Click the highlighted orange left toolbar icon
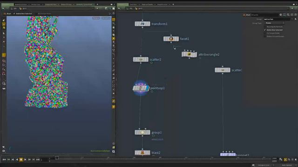Image resolution: width=298 pixels, height=167 pixels. [x=4, y=55]
